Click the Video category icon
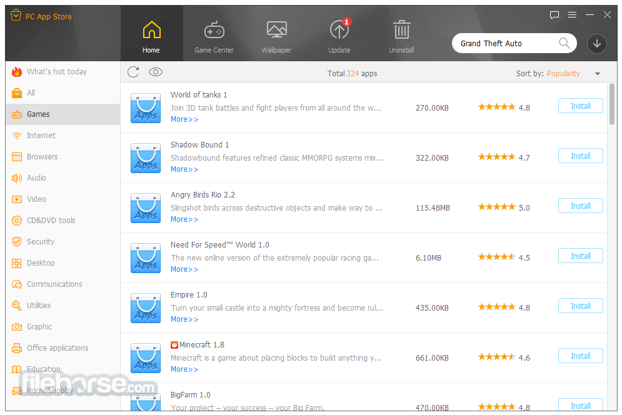 point(17,199)
